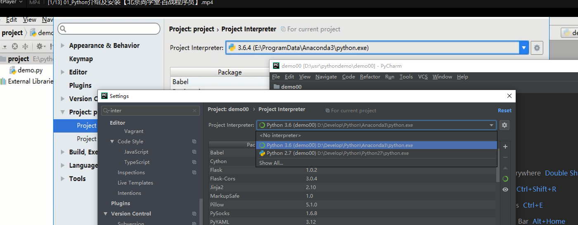This screenshot has width=578, height=225.
Task: Expand Appearance & Behavior in light settings
Action: 63,45
